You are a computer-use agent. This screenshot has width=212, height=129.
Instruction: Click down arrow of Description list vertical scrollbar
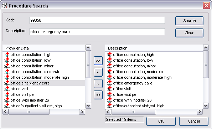(206, 105)
